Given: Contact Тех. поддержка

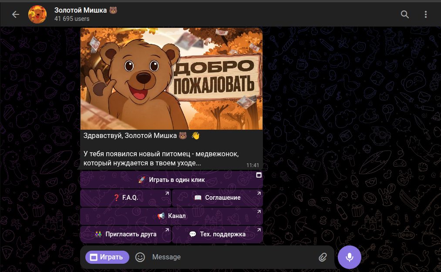Looking at the screenshot, I should click(x=217, y=234).
